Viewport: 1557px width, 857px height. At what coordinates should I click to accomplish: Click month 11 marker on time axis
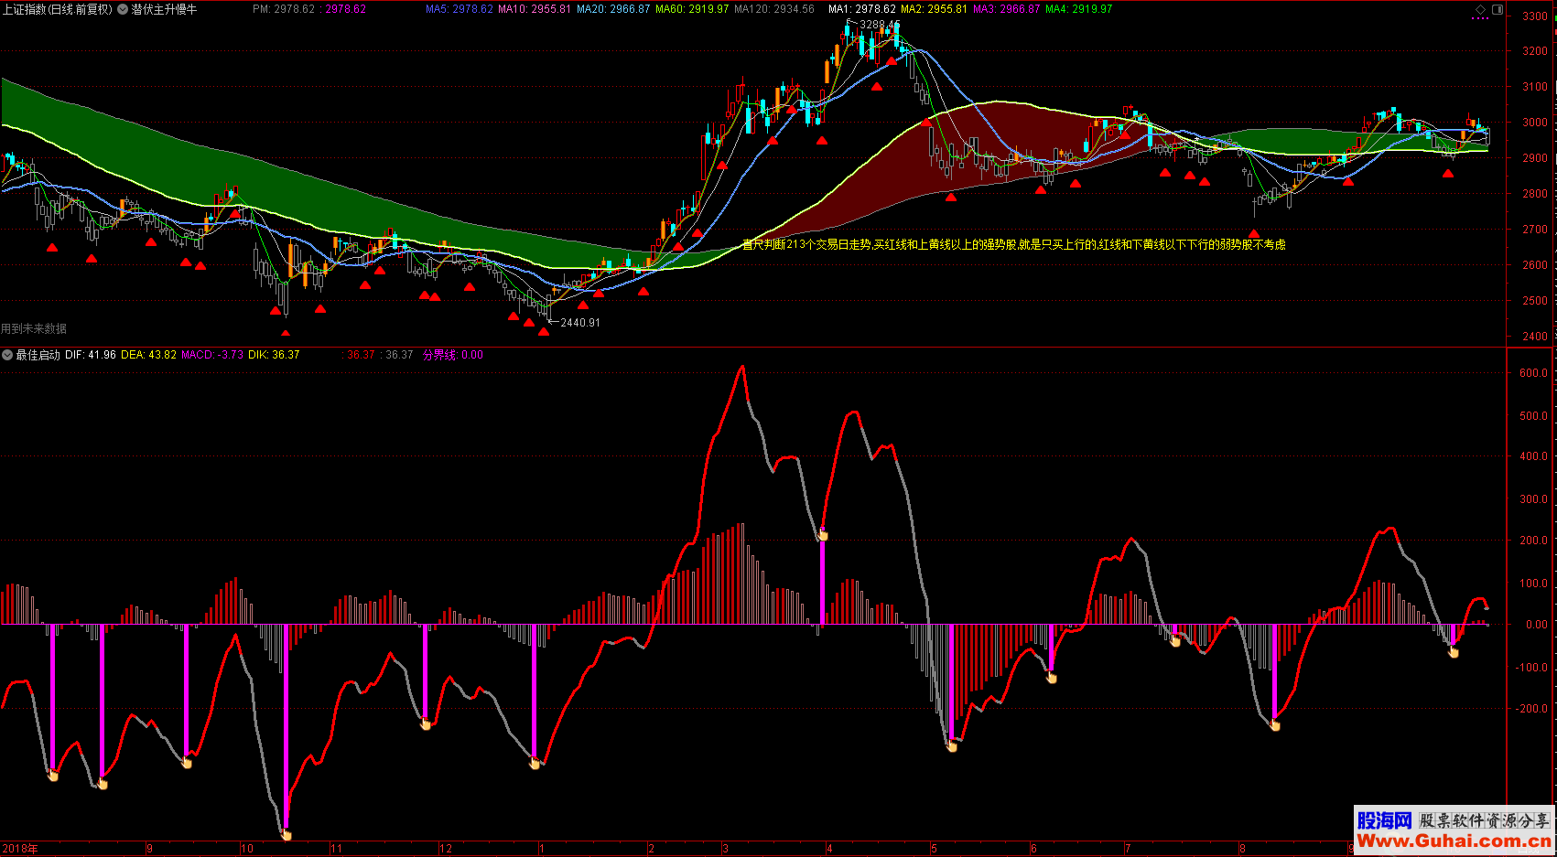pos(336,849)
